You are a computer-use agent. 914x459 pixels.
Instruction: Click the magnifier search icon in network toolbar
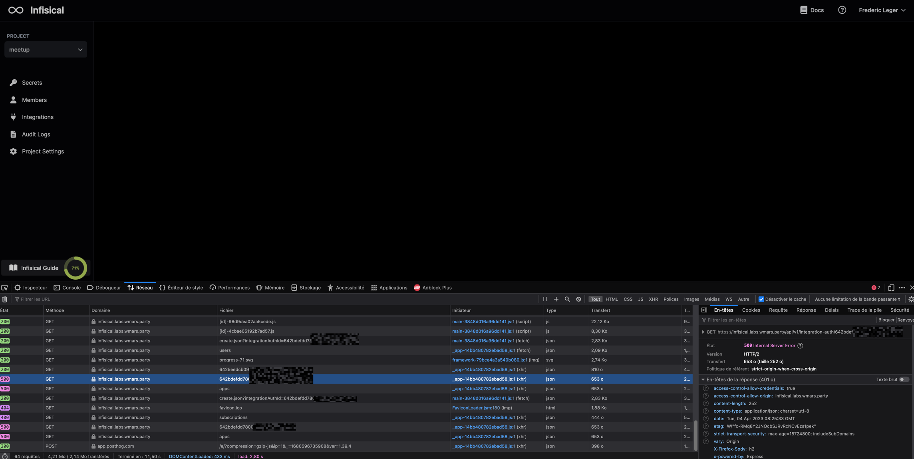point(567,299)
